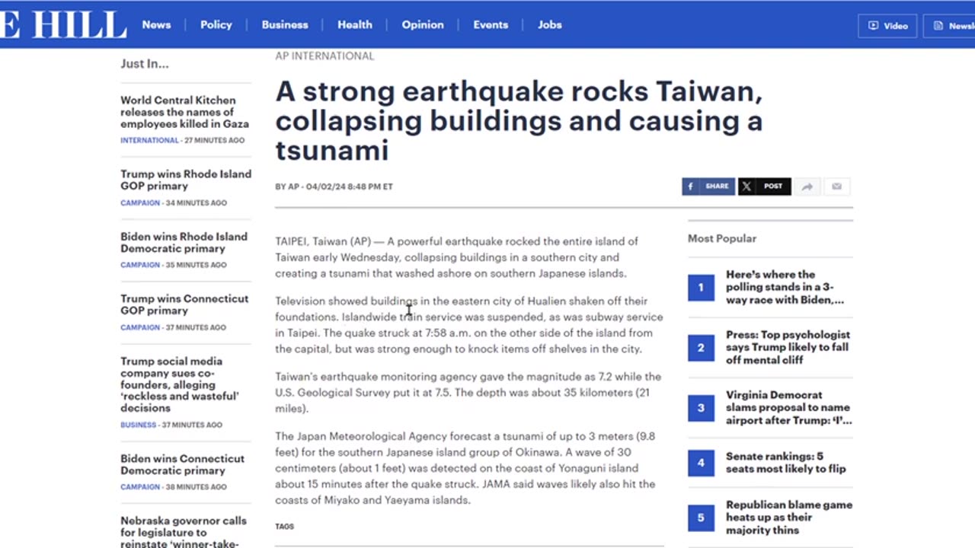The width and height of the screenshot is (975, 548).
Task: Open the Events menu item
Action: click(491, 24)
